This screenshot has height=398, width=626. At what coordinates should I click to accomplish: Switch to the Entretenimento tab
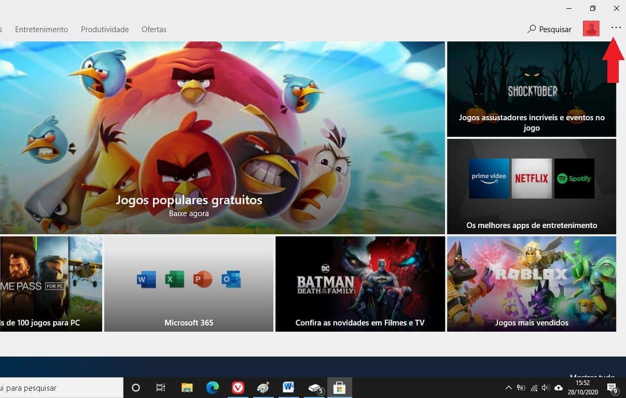(41, 30)
